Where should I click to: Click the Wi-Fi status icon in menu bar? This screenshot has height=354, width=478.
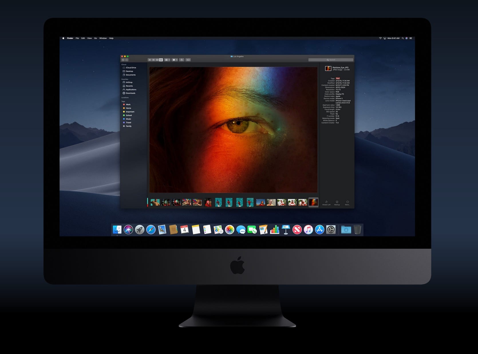[380, 38]
